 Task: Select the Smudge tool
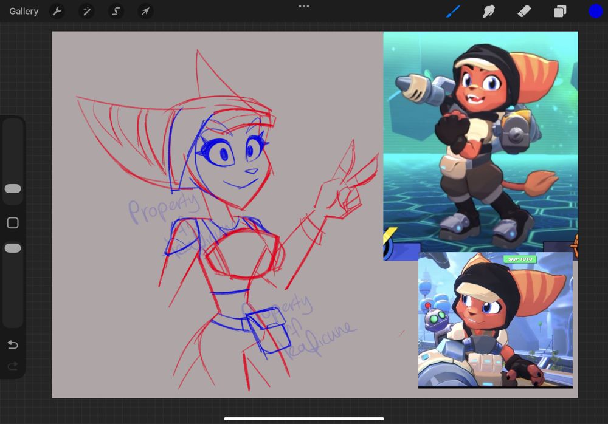[x=489, y=12]
